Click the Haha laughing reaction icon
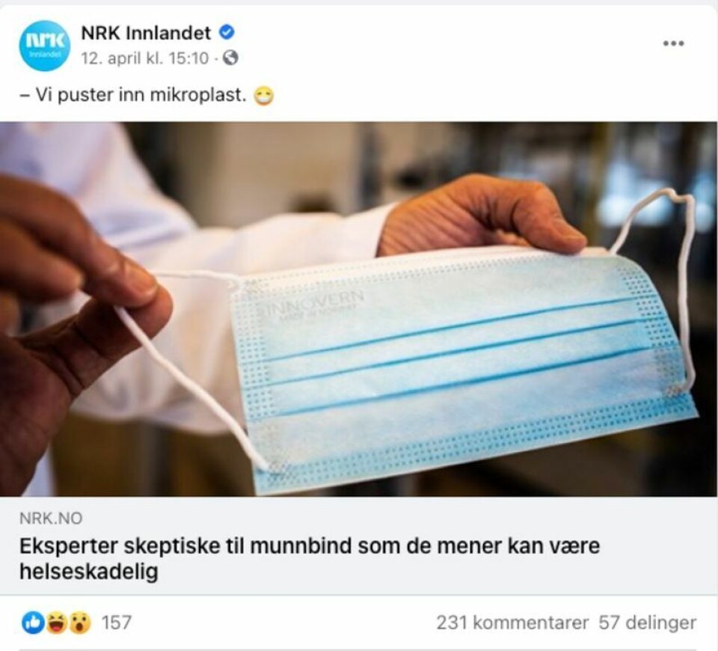 coord(57,623)
